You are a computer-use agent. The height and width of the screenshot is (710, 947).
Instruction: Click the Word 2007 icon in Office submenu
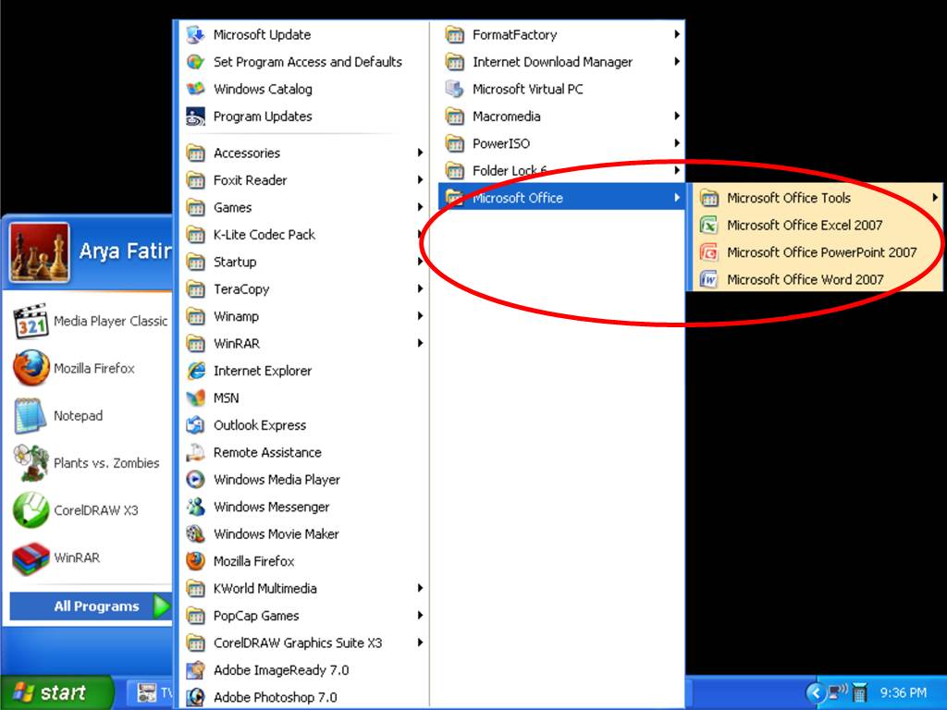708,279
